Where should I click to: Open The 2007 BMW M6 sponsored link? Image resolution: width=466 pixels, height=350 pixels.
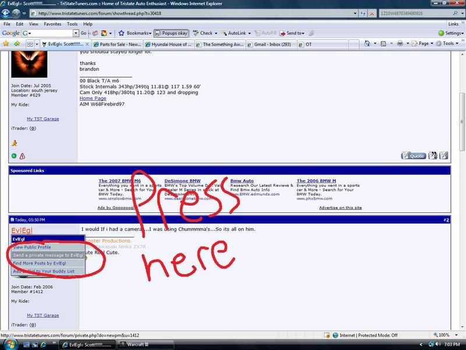click(x=120, y=181)
